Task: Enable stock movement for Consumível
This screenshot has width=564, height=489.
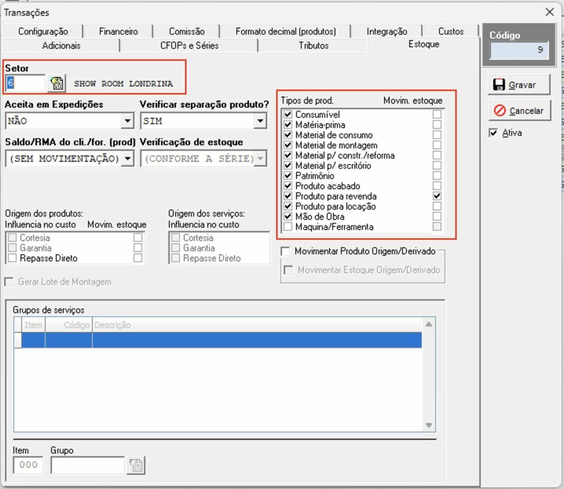Action: coord(437,114)
